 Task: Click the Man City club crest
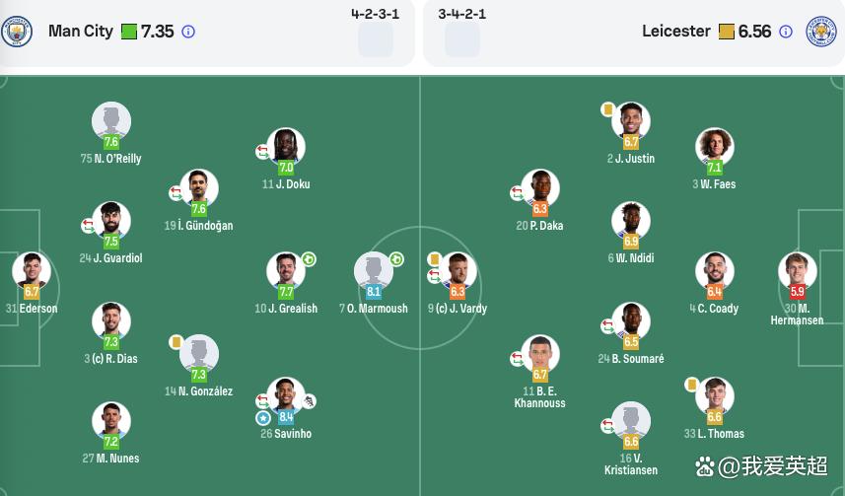pos(16,32)
